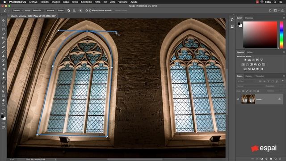Viewport: 286px width, 161px height.
Task: Select the Brush tool
Action: (3, 51)
